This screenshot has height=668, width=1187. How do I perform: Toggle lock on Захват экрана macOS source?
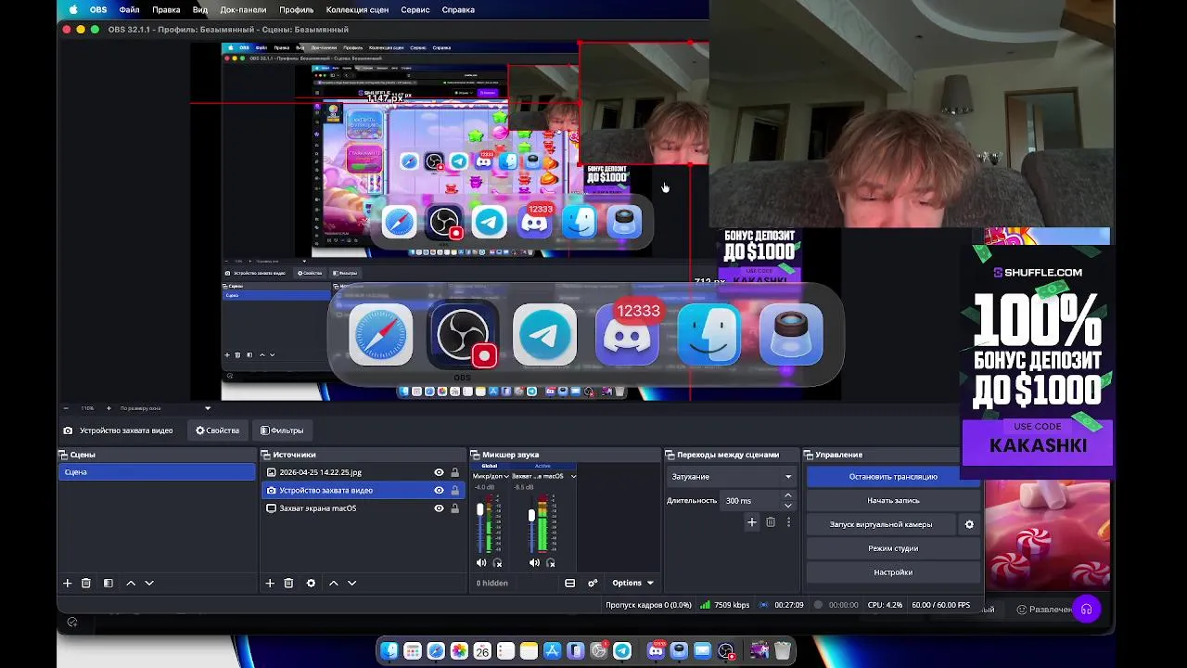[x=454, y=508]
